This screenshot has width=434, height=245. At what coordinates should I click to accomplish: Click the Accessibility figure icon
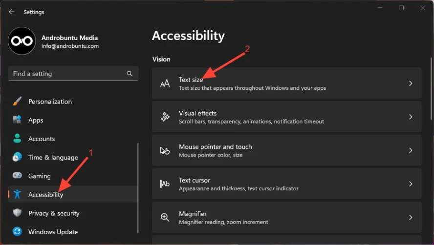coord(17,194)
